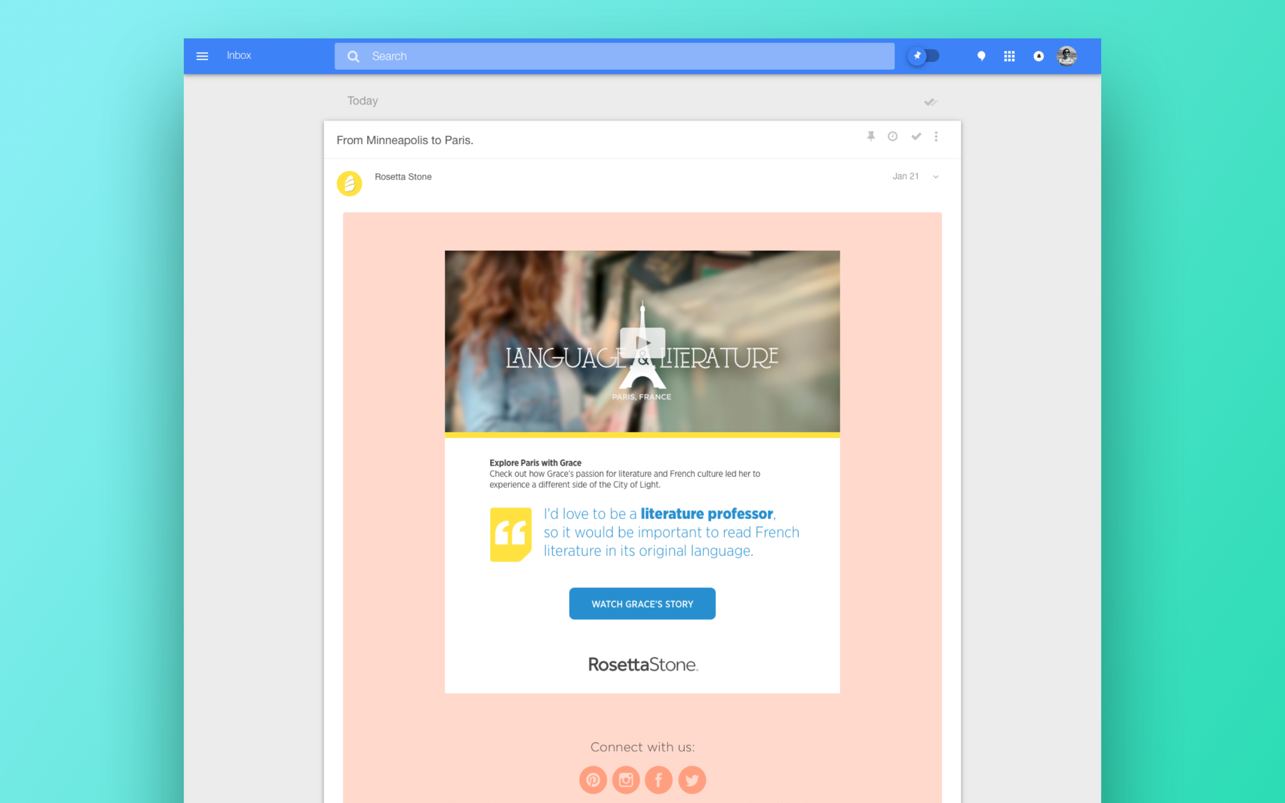Open the Instagram social icon
This screenshot has width=1285, height=803.
tap(626, 780)
